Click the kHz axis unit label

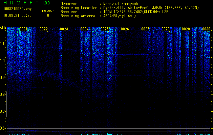[x=3, y=27]
